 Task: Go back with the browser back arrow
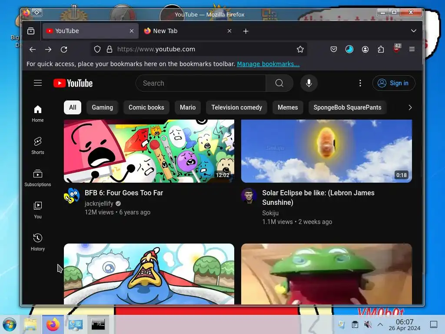point(33,50)
